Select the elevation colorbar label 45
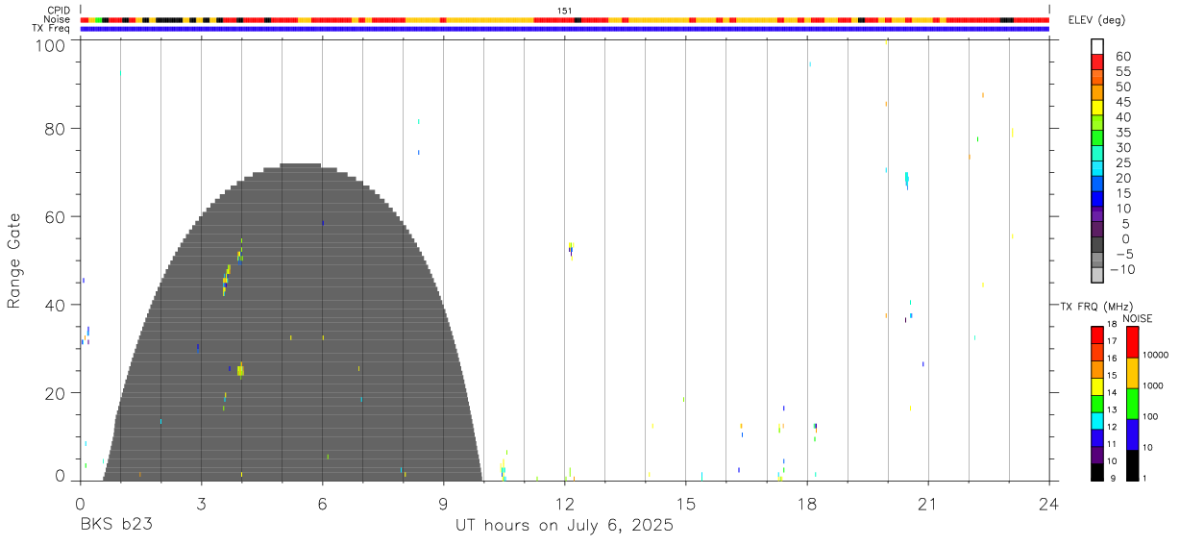 [1122, 102]
